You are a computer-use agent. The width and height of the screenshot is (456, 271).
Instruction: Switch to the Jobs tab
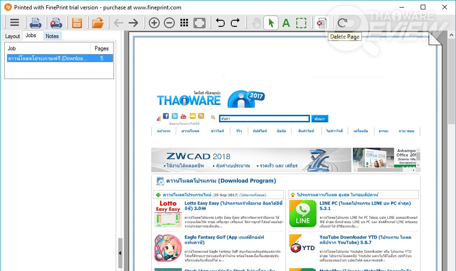coord(31,35)
